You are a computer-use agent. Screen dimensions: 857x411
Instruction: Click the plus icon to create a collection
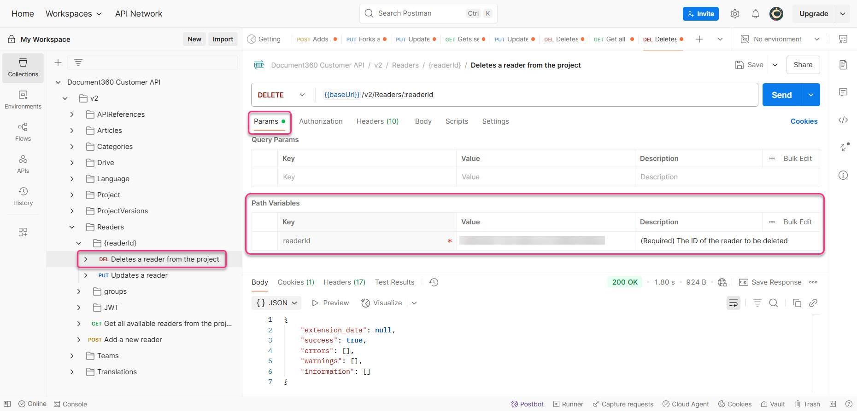(58, 63)
